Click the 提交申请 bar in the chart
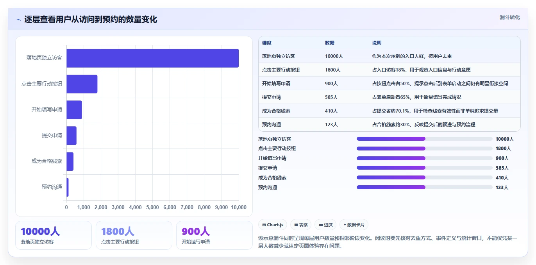This screenshot has height=265, width=536. pos(71,136)
